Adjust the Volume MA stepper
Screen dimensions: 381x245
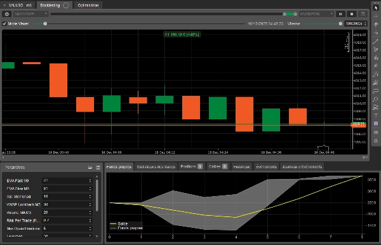(90, 213)
